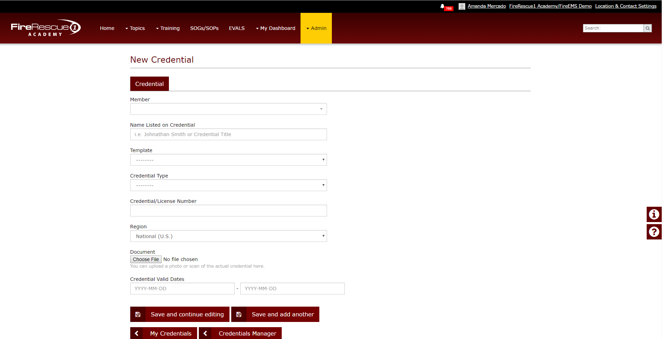662x339 pixels.
Task: Open the Credential Type dropdown
Action: (228, 185)
